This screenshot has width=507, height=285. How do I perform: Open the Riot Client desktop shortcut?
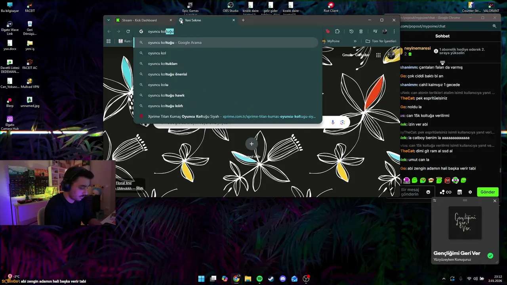coord(331,7)
